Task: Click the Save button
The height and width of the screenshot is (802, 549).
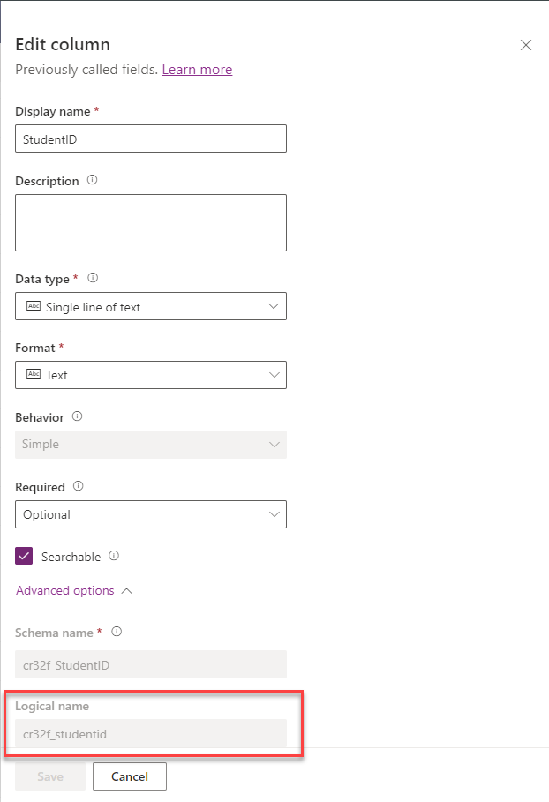Action: 50,776
